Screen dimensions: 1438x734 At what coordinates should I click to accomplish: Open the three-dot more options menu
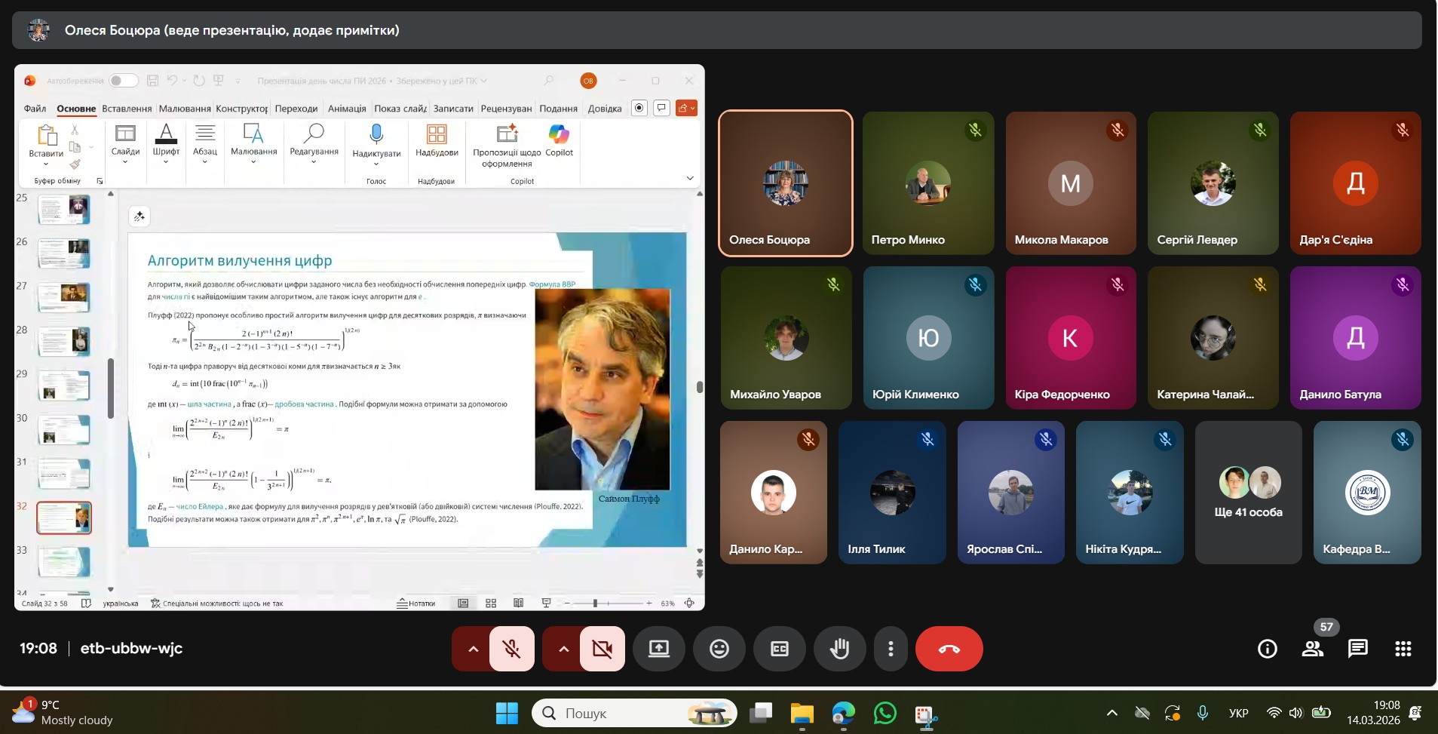(x=891, y=649)
